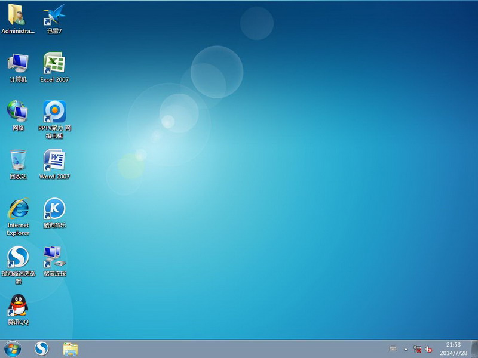
Task: Click the network disconnected tray icon
Action: point(417,349)
